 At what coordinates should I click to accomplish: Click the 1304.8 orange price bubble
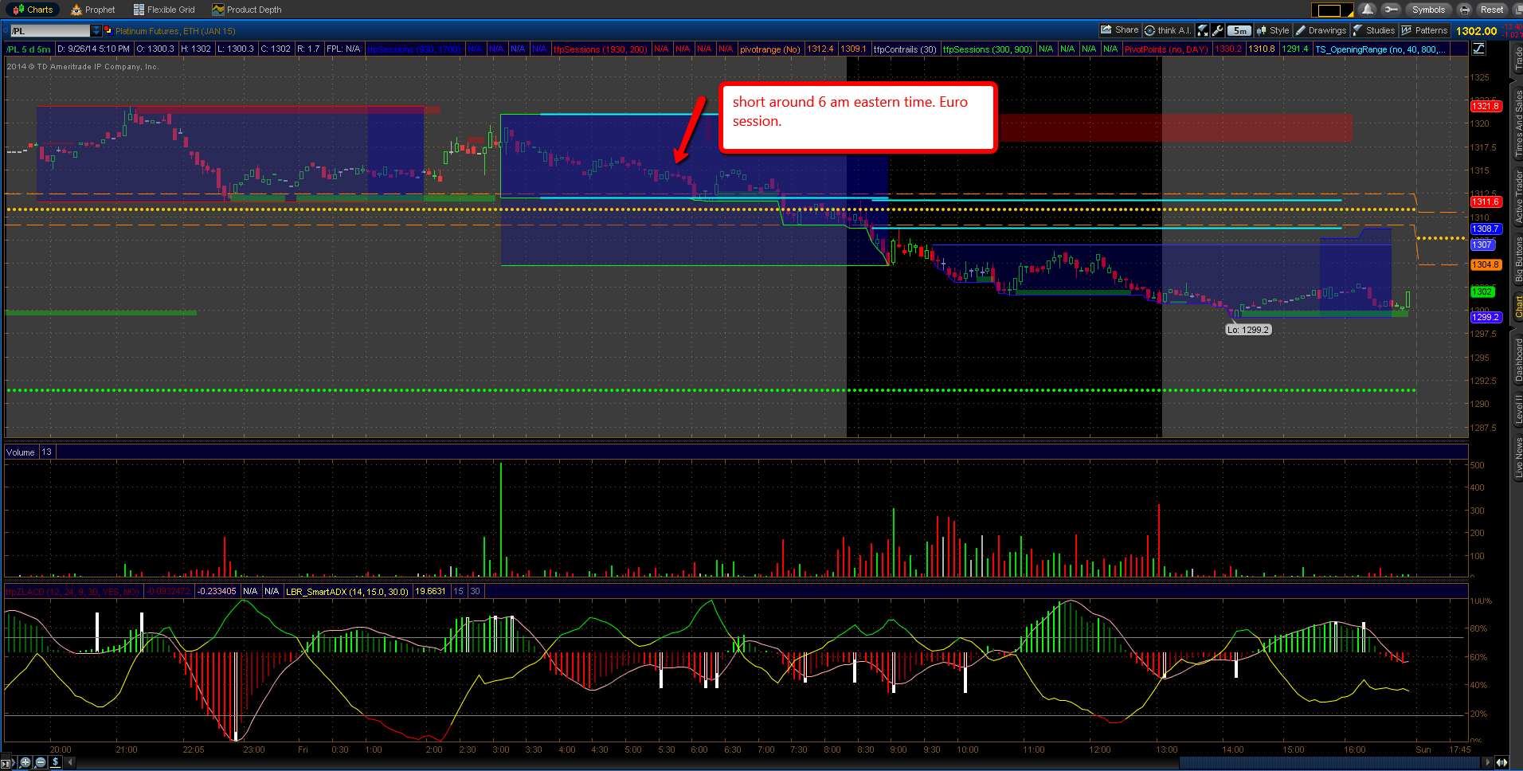pos(1486,264)
